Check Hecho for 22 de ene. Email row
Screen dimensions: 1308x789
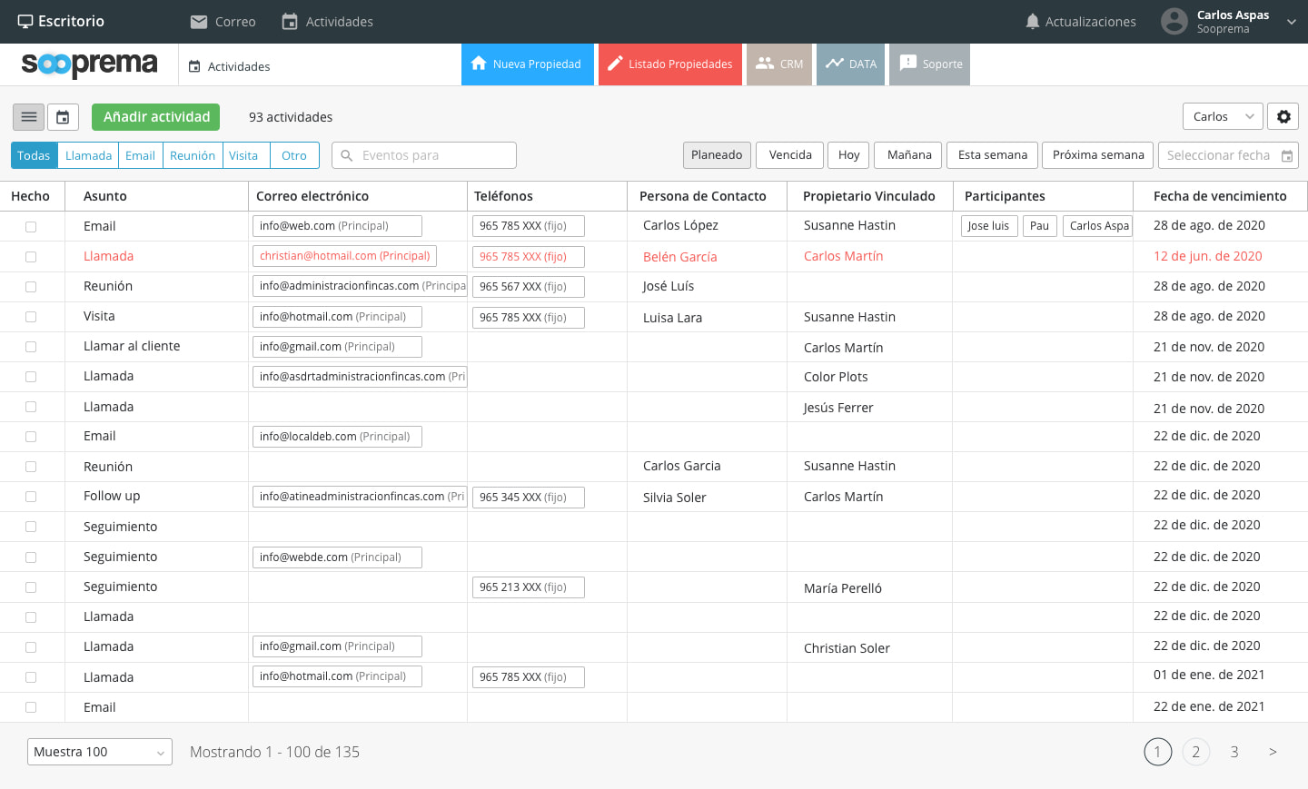[31, 707]
